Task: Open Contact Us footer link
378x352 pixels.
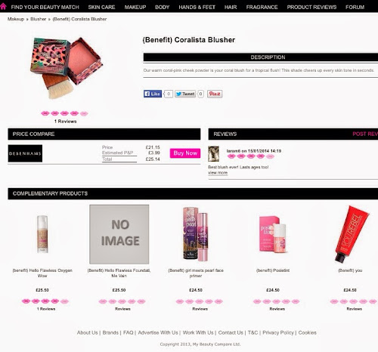Action: point(231,332)
